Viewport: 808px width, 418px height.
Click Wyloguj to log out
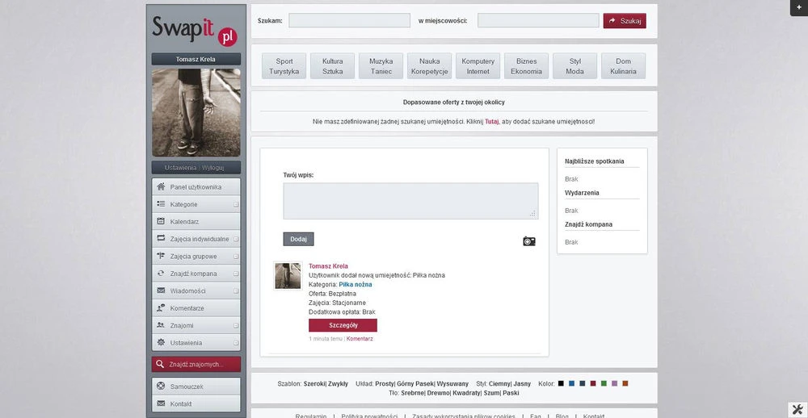(x=213, y=168)
